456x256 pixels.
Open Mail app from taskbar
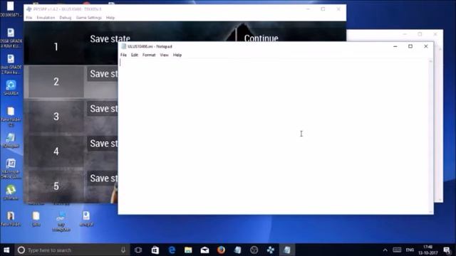pyautogui.click(x=204, y=250)
